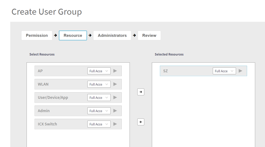
Task: Open the SZ access level dropdown
Action: pyautogui.click(x=224, y=71)
